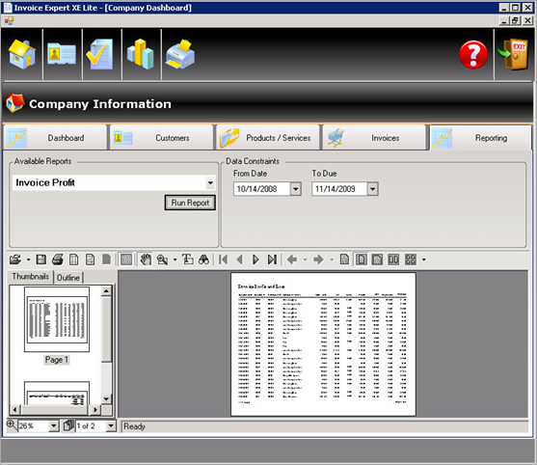Open the Home house icon
This screenshot has height=465, width=537.
click(x=22, y=54)
